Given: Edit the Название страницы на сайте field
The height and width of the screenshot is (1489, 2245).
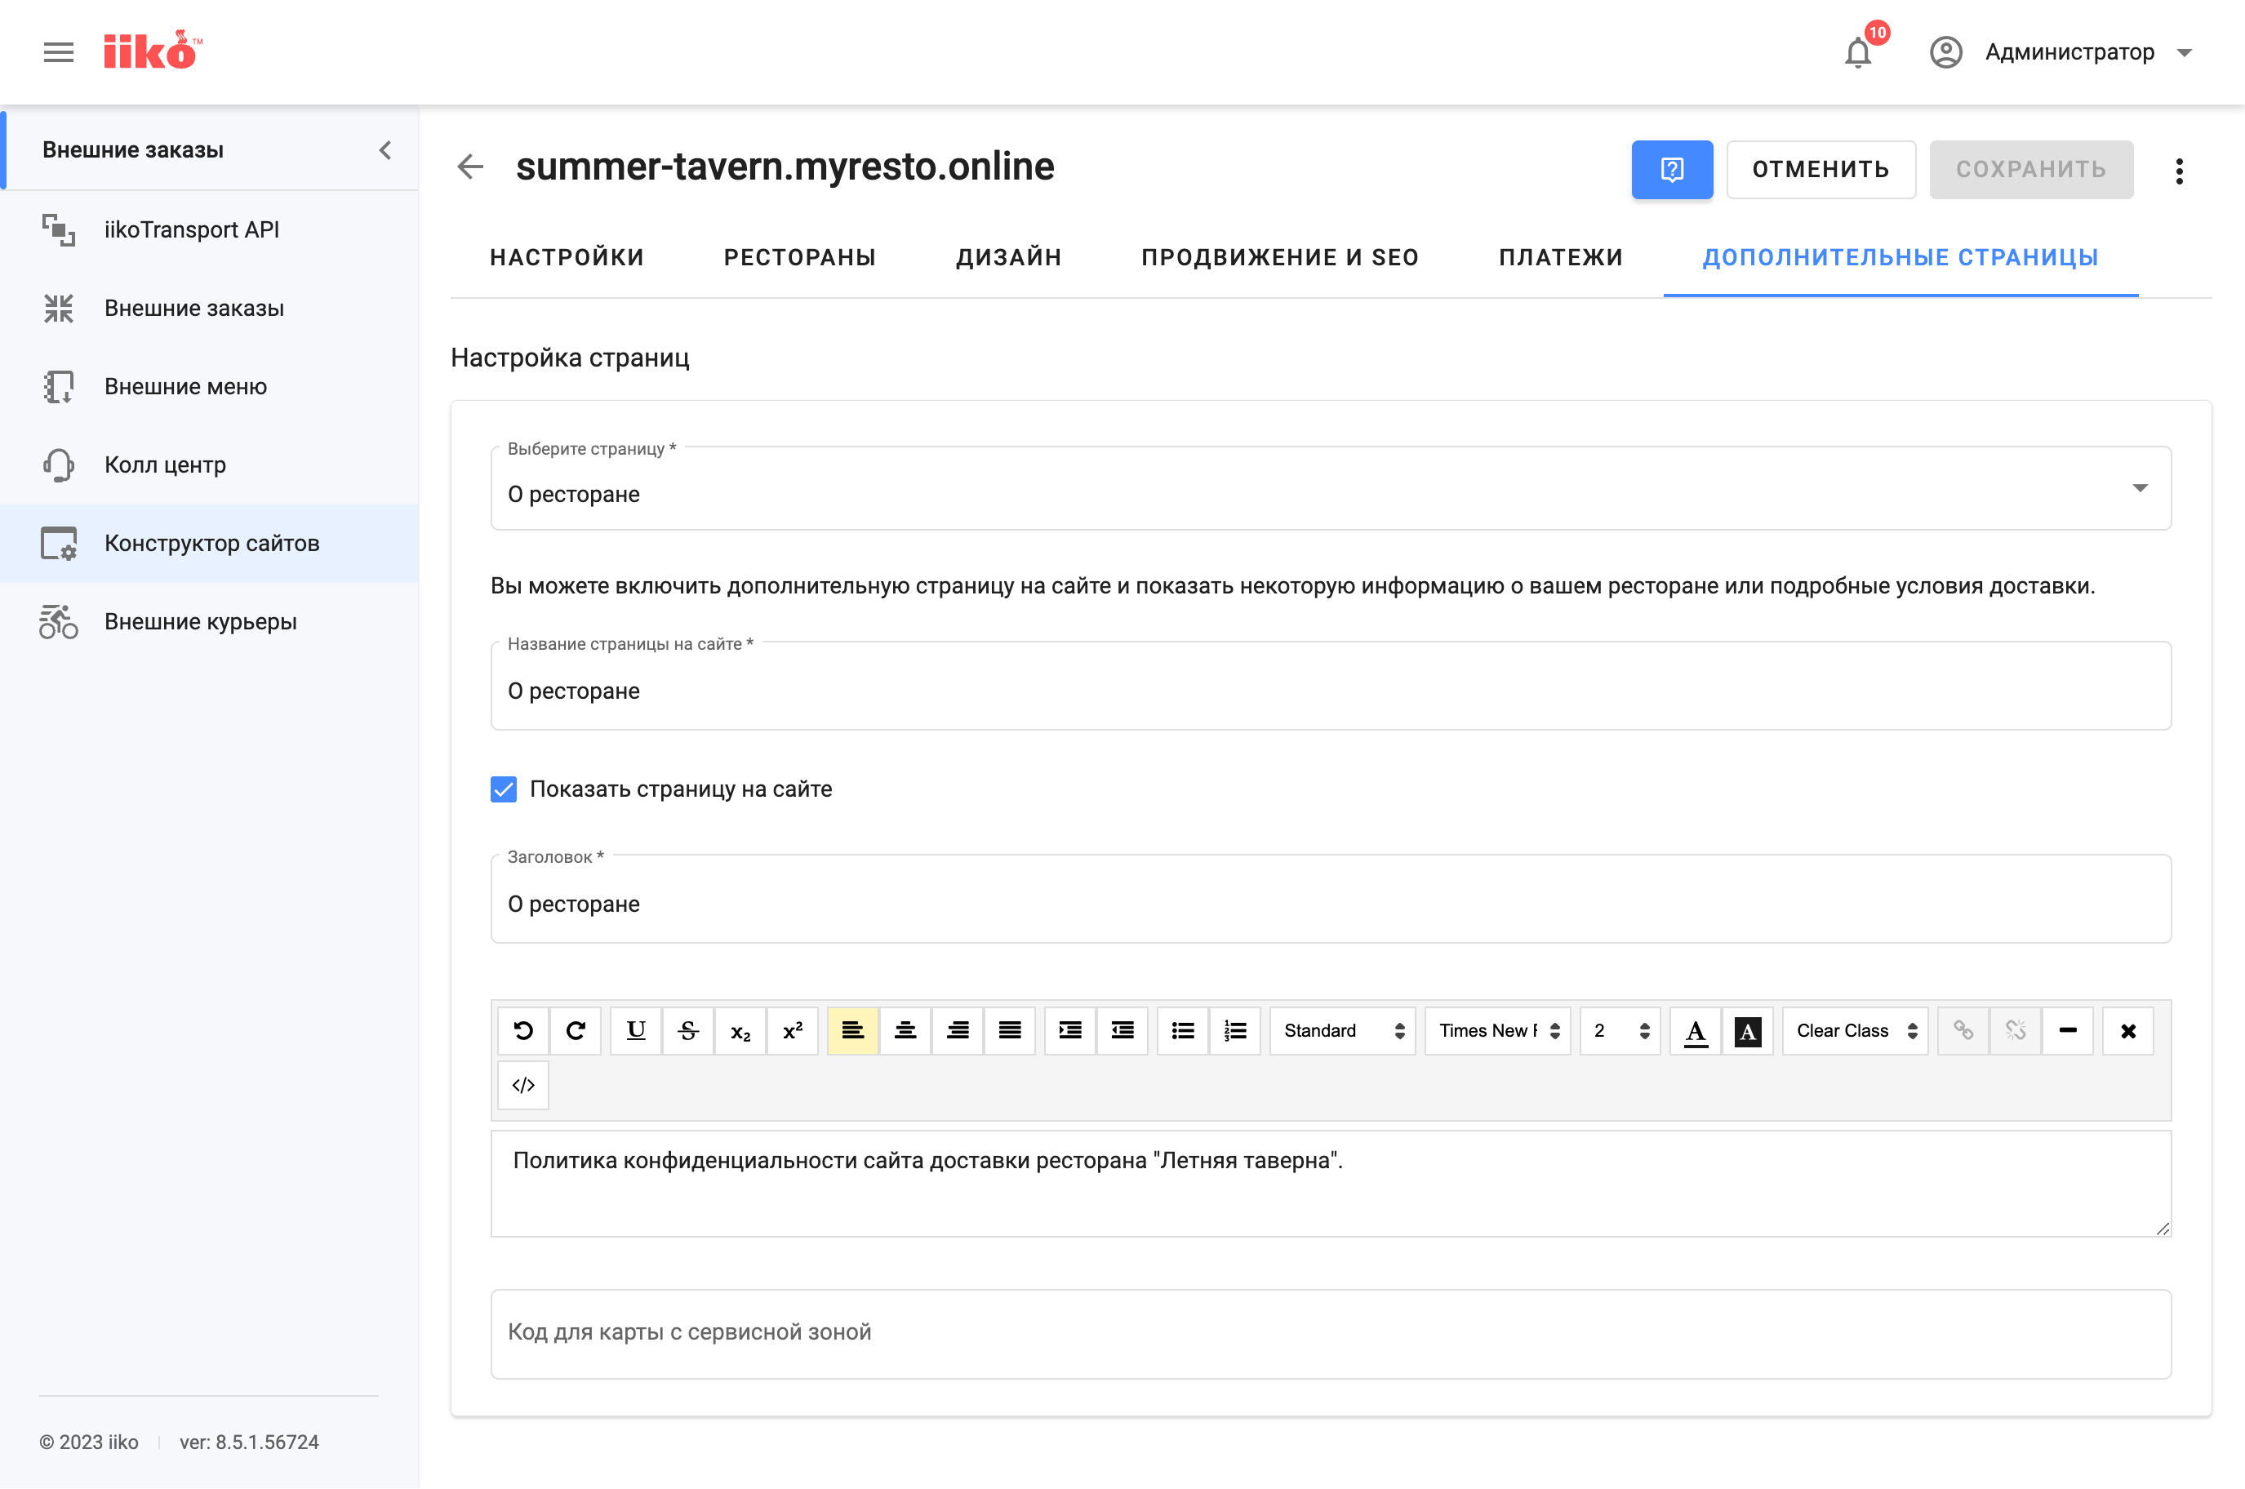Looking at the screenshot, I should point(1331,687).
